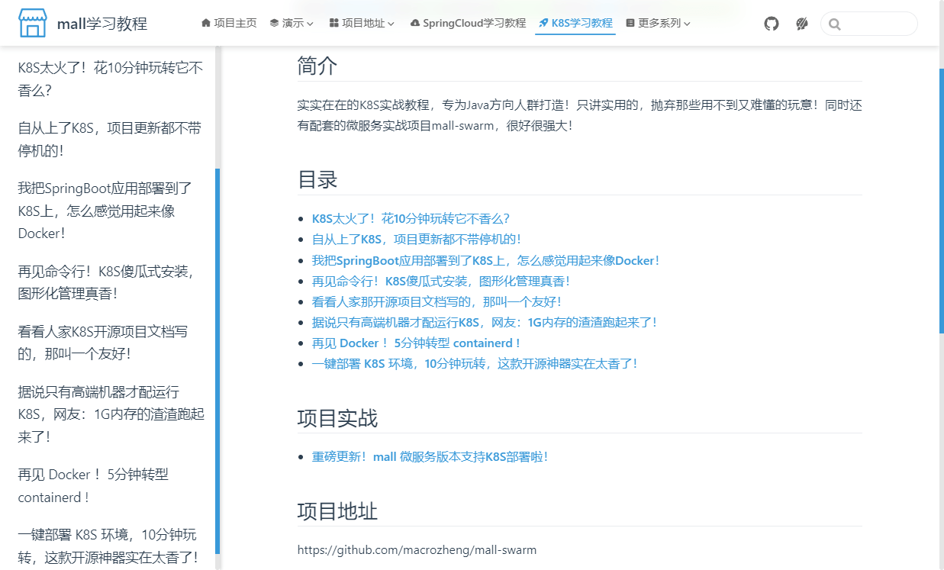
Task: Open sidebar item 看看人家K8S开源项目文档写的
Action: click(103, 342)
